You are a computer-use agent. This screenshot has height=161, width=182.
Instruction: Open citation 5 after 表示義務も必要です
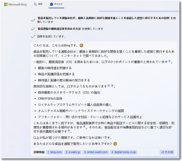click(x=69, y=131)
